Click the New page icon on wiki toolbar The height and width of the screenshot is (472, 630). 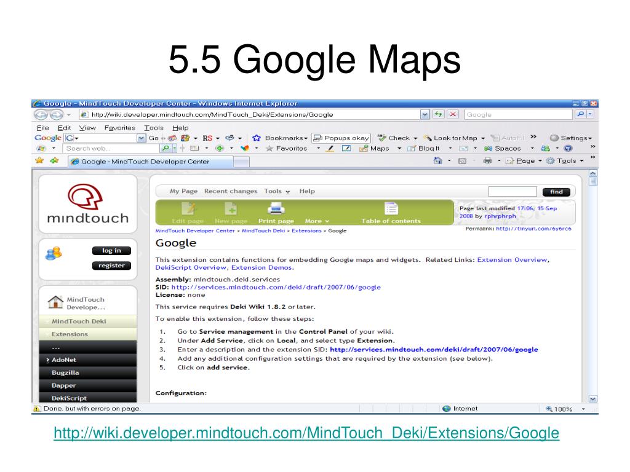pyautogui.click(x=231, y=208)
